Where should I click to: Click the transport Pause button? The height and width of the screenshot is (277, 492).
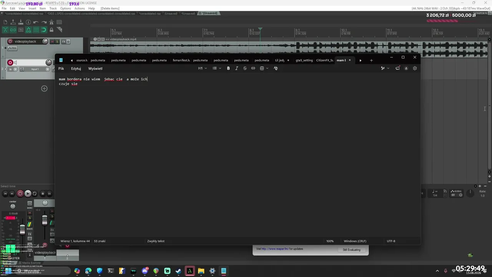[x=49, y=194]
